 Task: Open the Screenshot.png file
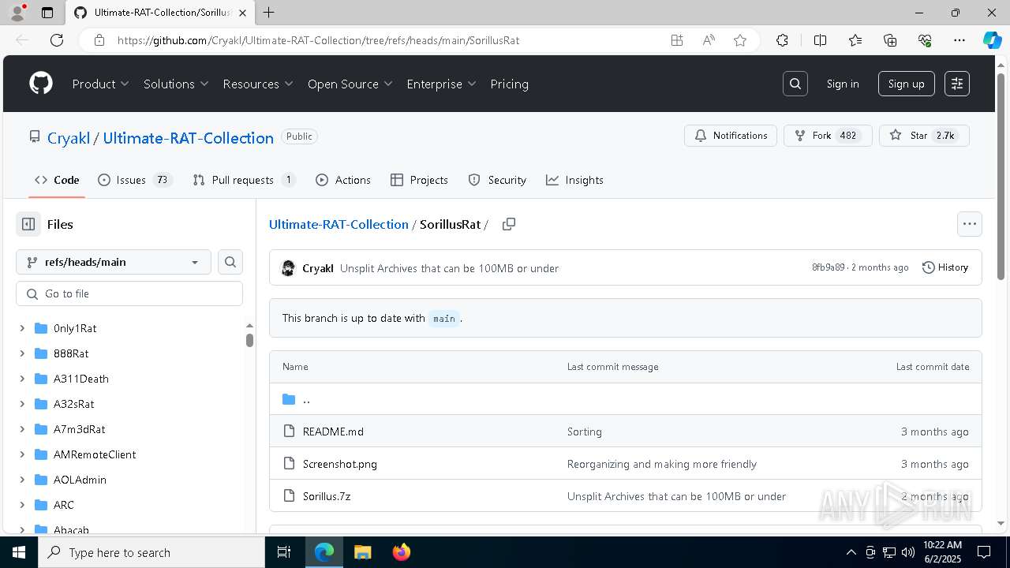tap(340, 464)
